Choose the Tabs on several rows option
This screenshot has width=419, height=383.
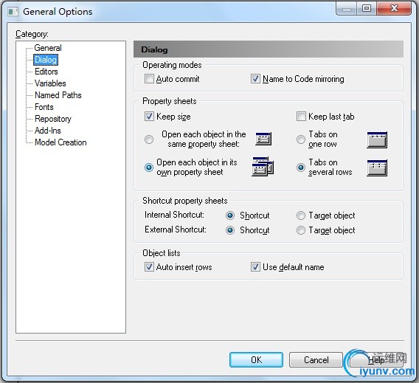[x=301, y=168]
